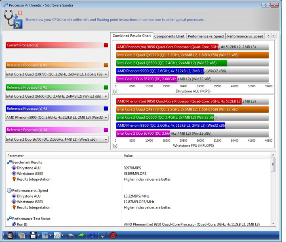286x242 pixels.
Task: Switch to the Components Chart tab
Action: [x=169, y=36]
